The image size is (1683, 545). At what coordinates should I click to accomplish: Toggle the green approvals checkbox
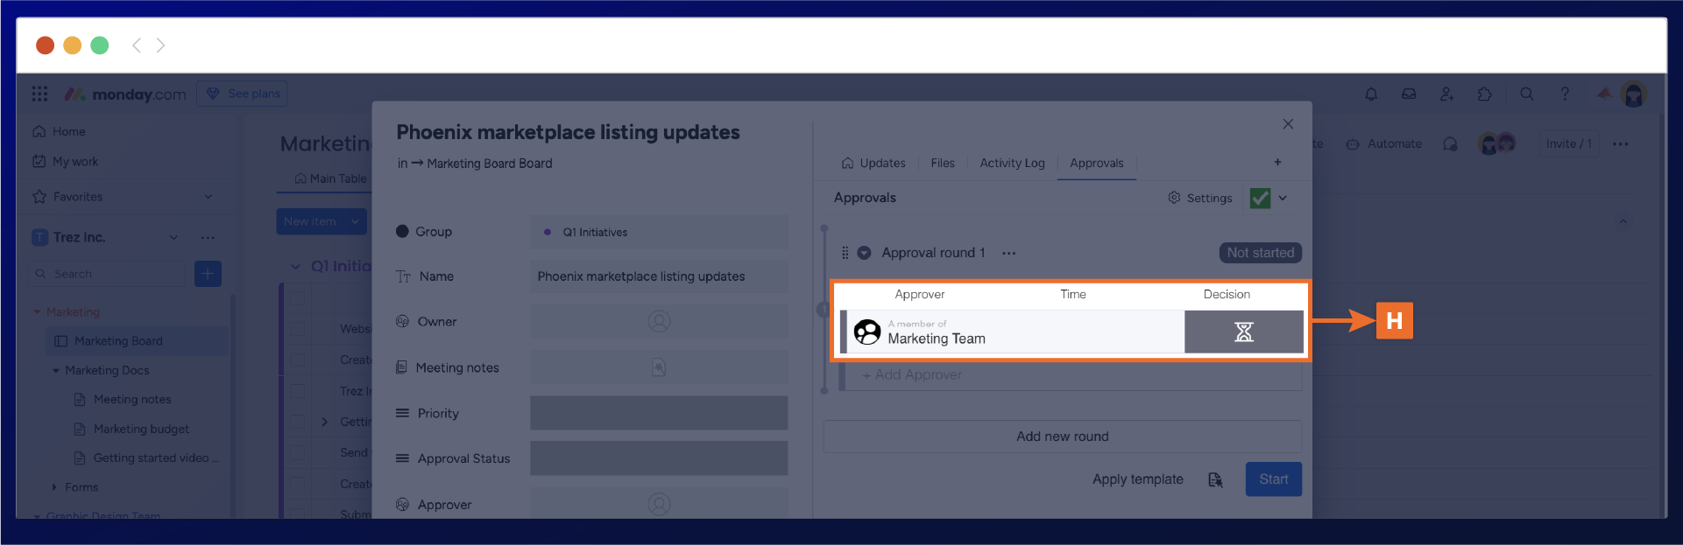(1260, 198)
